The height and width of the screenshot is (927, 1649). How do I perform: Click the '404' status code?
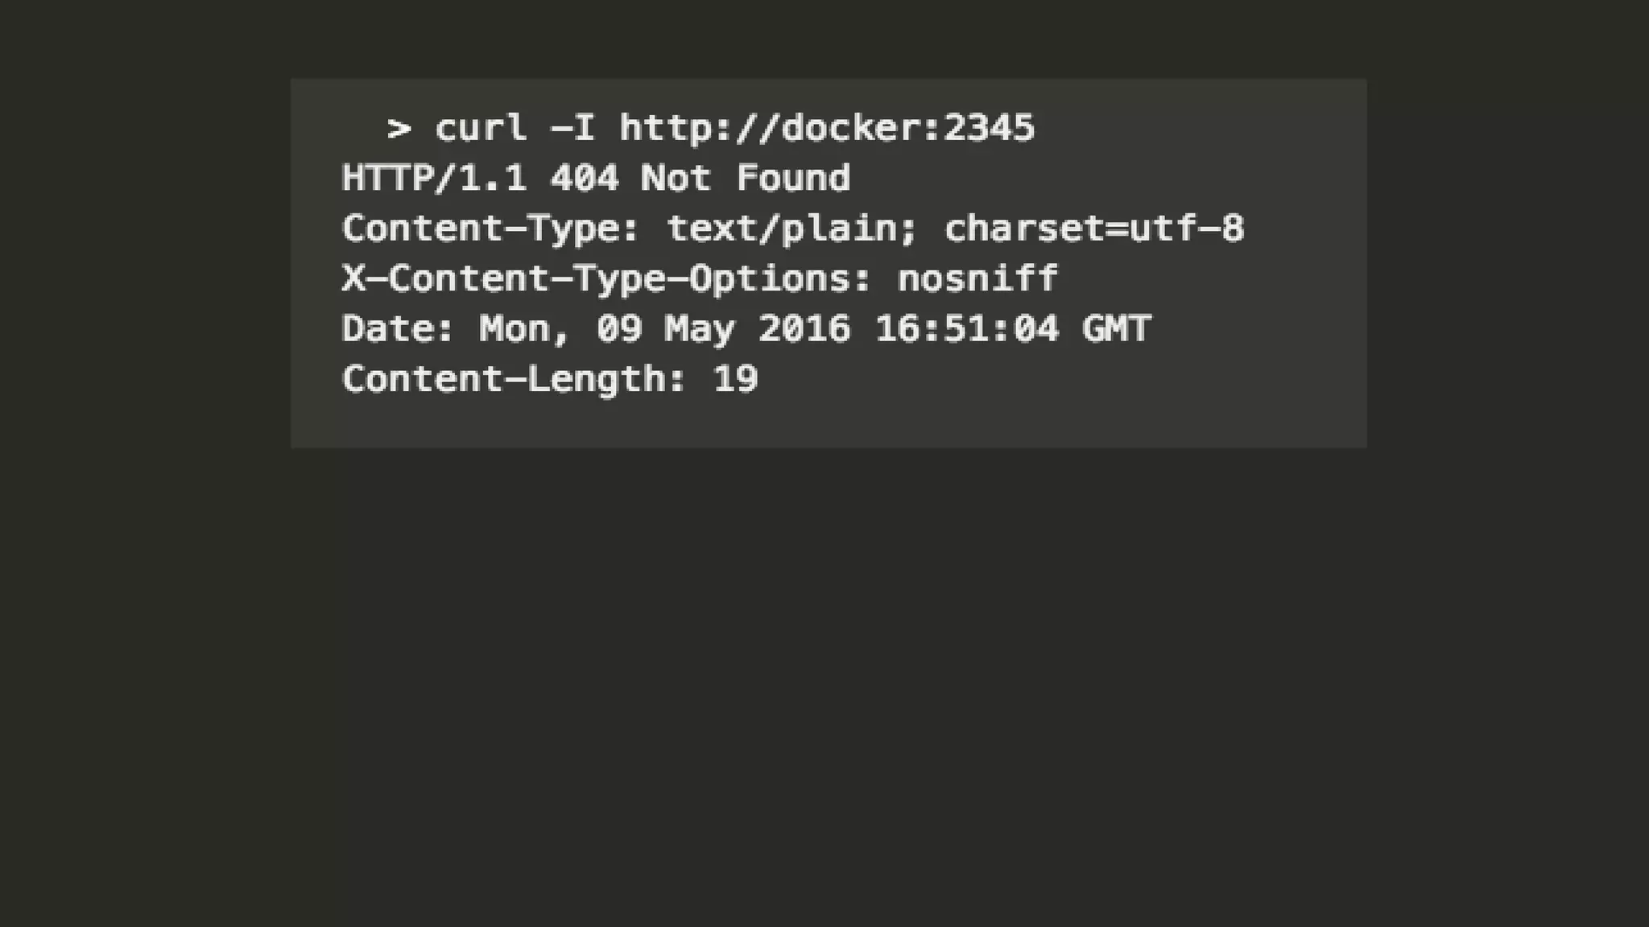(584, 179)
